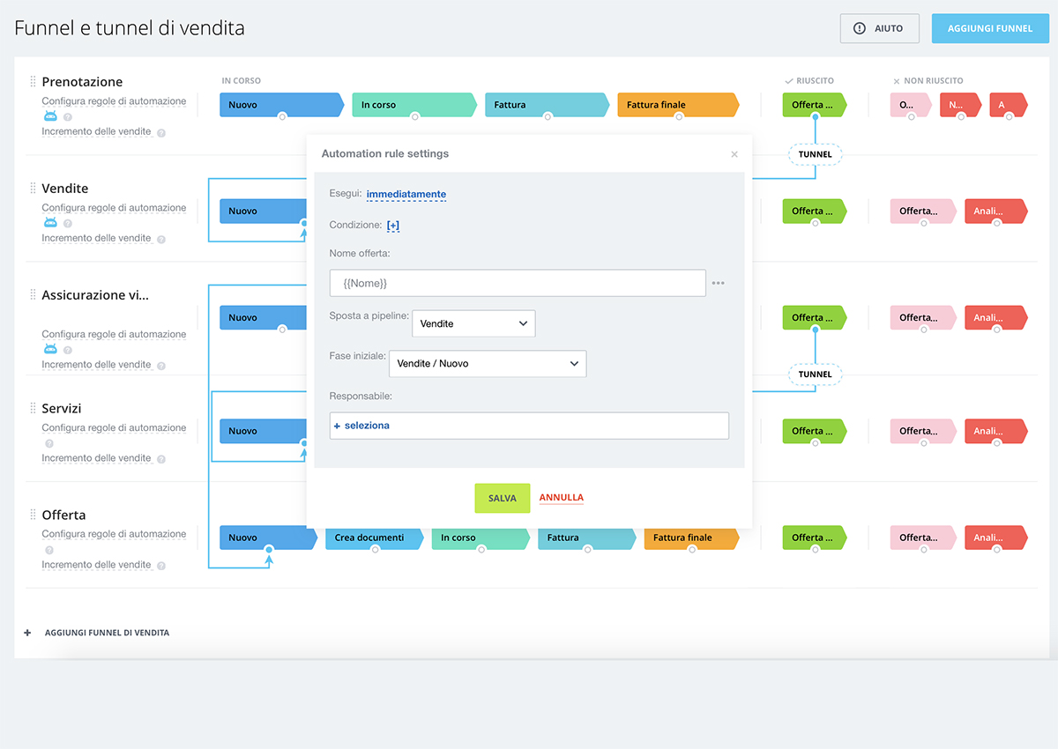Click Servizi 'Incremento delle vendite' link
Image resolution: width=1058 pixels, height=749 pixels.
pyautogui.click(x=96, y=457)
